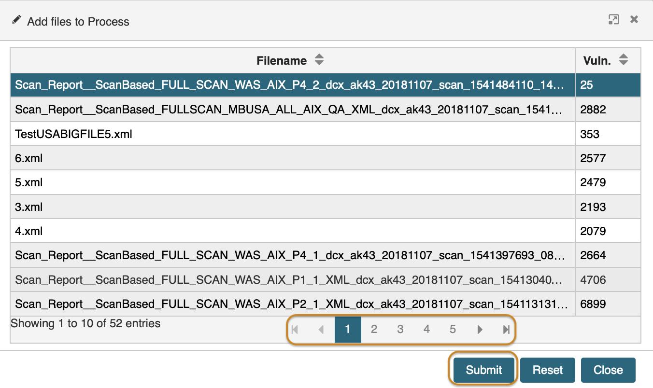Jump to the last page arrow
This screenshot has height=388, width=653.
point(506,330)
